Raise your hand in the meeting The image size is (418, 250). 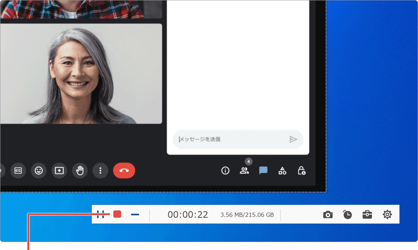(x=79, y=170)
